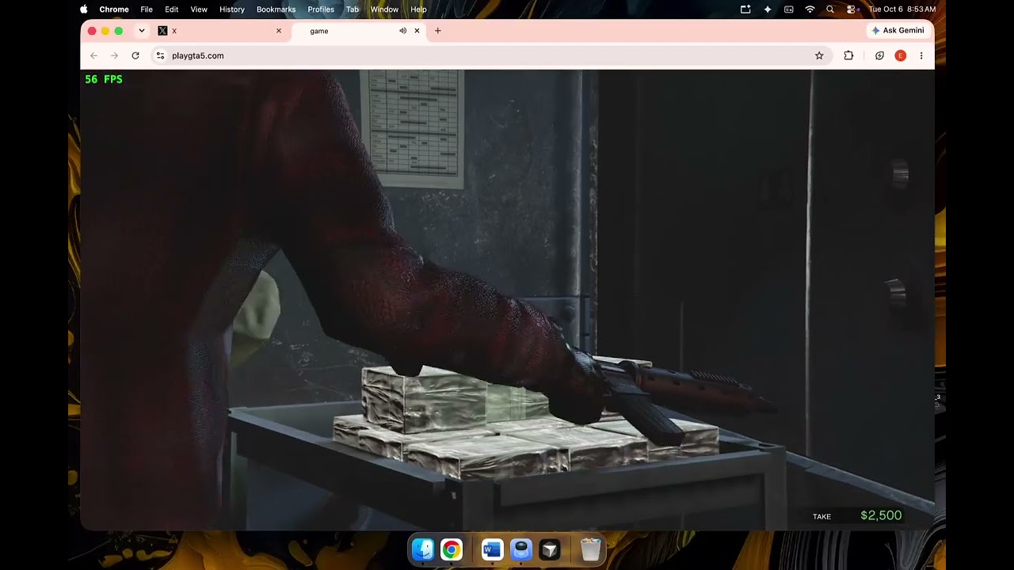
Task: Close the game tab
Action: (417, 31)
